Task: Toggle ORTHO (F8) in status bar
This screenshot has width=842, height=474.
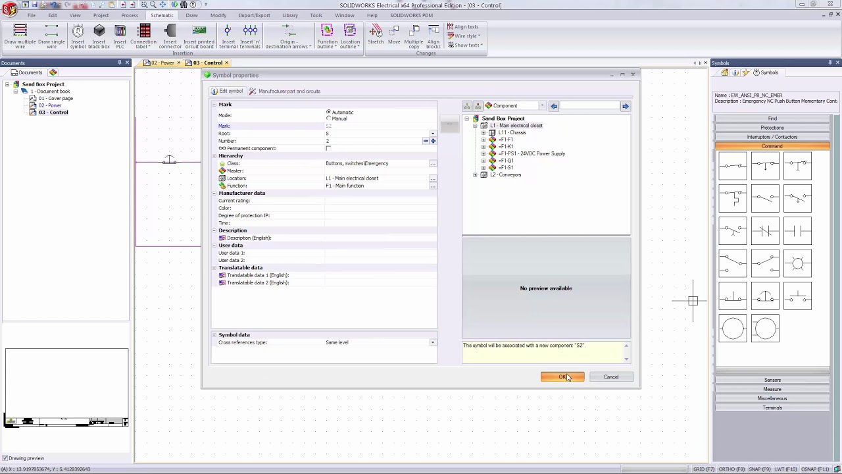Action: (x=731, y=469)
